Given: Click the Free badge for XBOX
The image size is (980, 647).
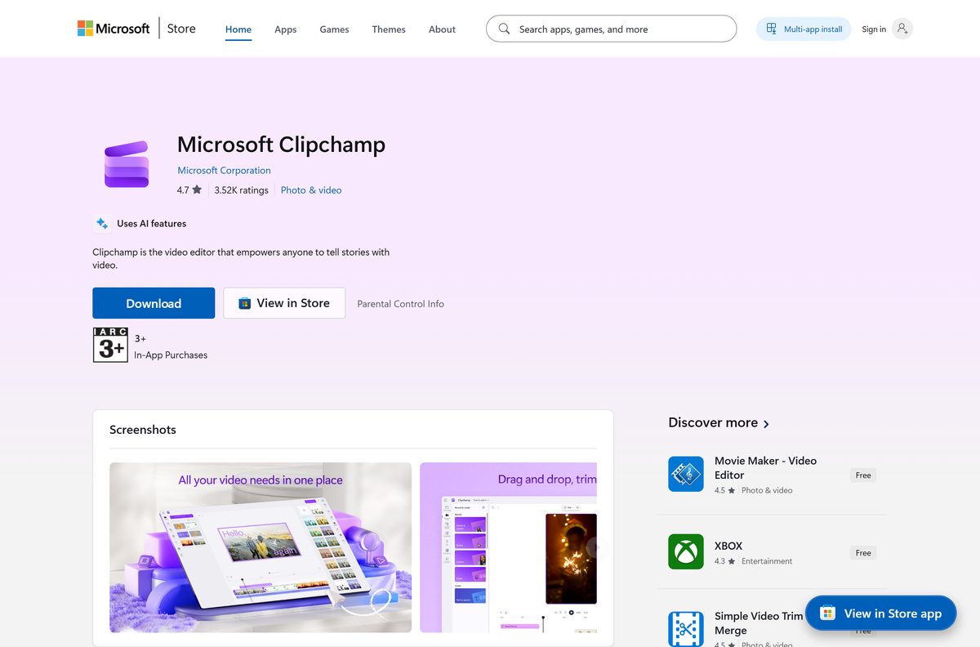Looking at the screenshot, I should point(863,553).
